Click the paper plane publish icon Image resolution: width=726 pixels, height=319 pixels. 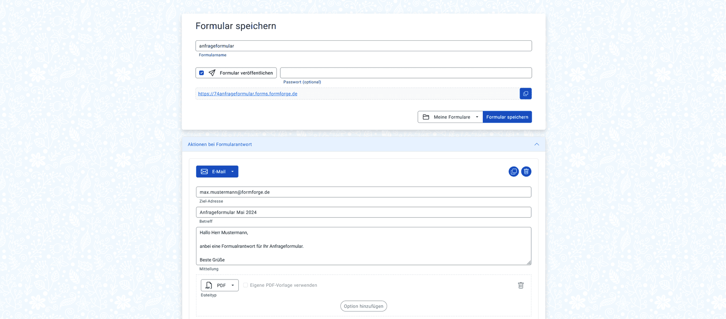coord(212,73)
